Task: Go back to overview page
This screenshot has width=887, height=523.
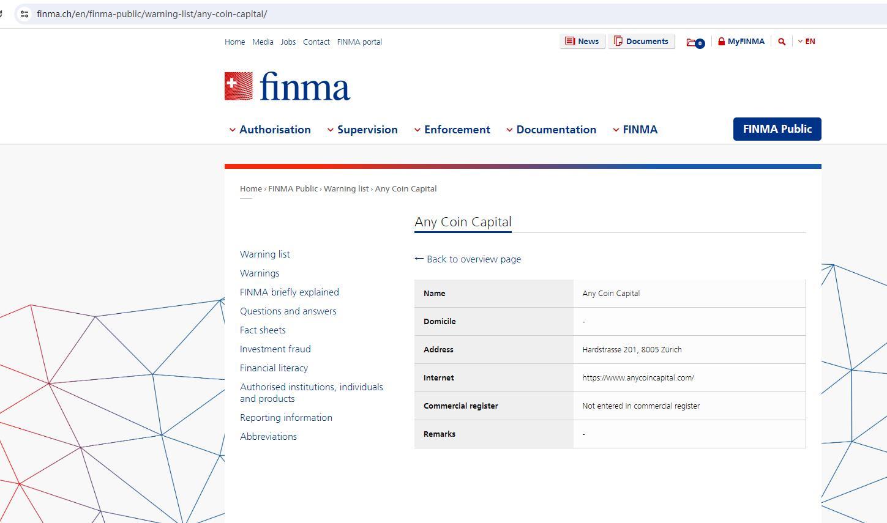Action: click(468, 259)
